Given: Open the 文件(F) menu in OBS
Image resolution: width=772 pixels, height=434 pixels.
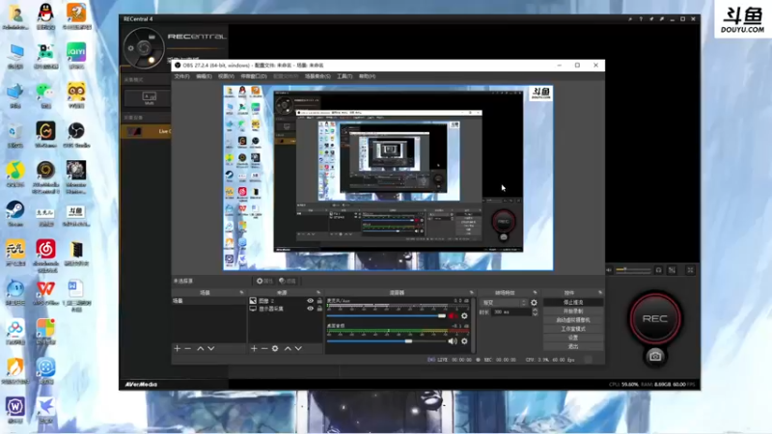Looking at the screenshot, I should 181,76.
